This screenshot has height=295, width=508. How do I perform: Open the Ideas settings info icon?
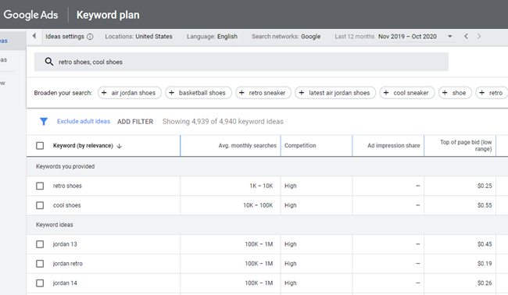(90, 37)
